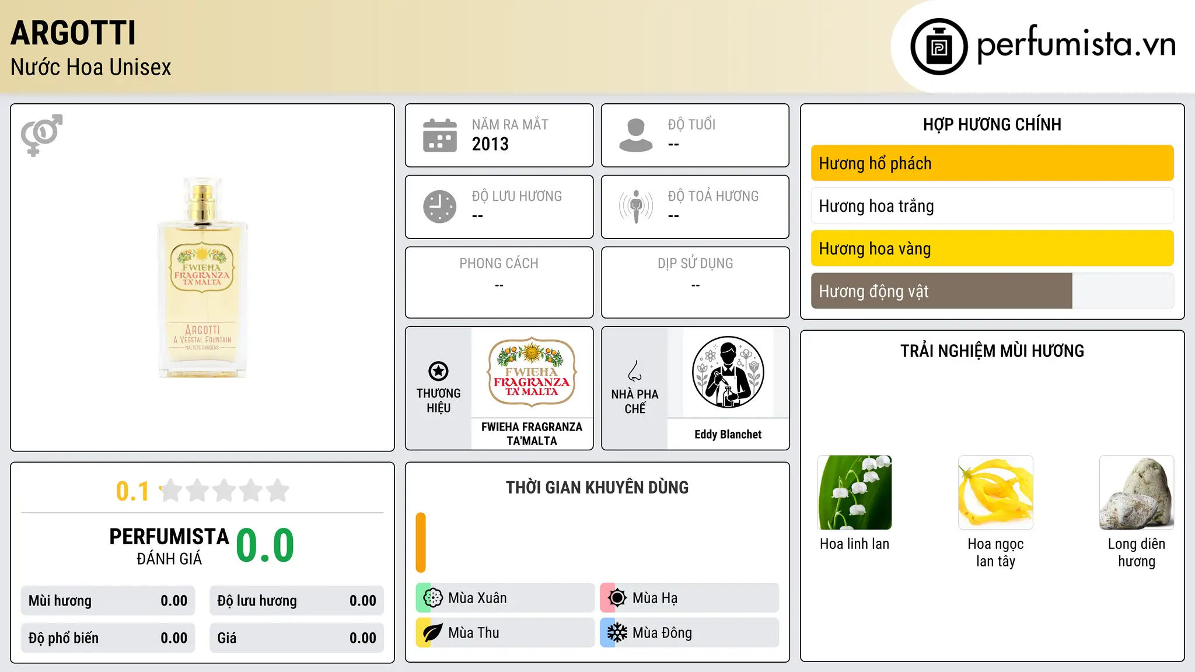This screenshot has width=1195, height=672.
Task: Click the Long diên hương note name
Action: [x=1137, y=553]
